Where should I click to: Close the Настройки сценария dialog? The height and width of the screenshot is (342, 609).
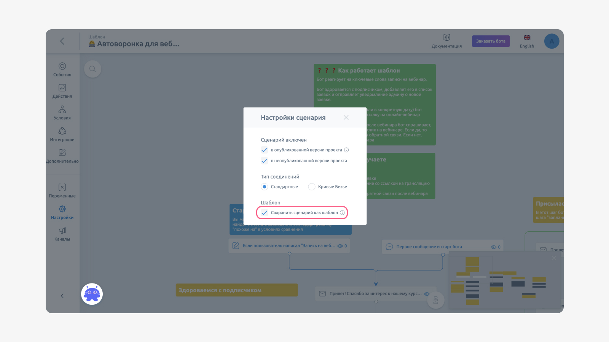[x=346, y=117]
